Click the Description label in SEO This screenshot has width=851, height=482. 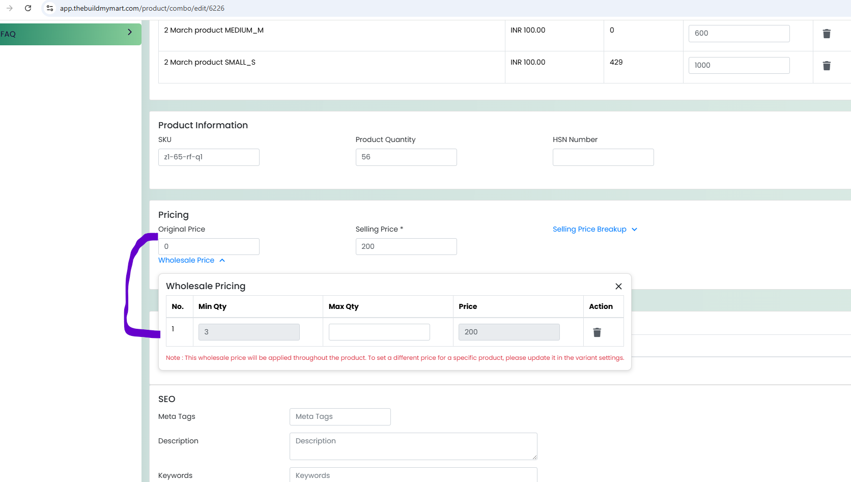coord(178,441)
